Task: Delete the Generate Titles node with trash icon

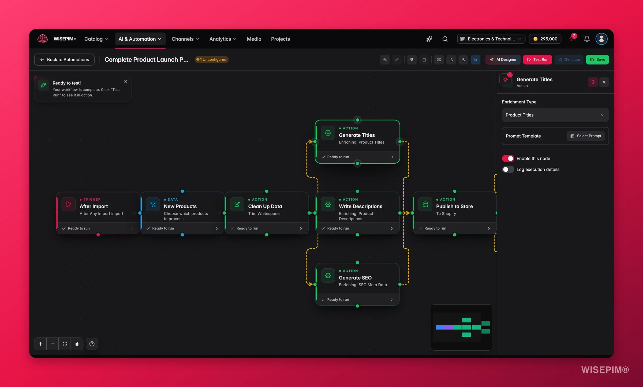Action: [x=593, y=82]
